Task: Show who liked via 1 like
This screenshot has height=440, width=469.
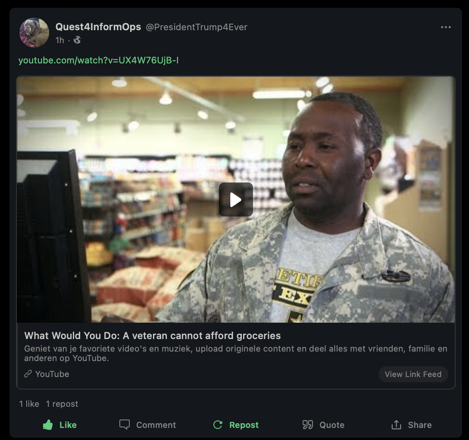Action: [x=29, y=404]
